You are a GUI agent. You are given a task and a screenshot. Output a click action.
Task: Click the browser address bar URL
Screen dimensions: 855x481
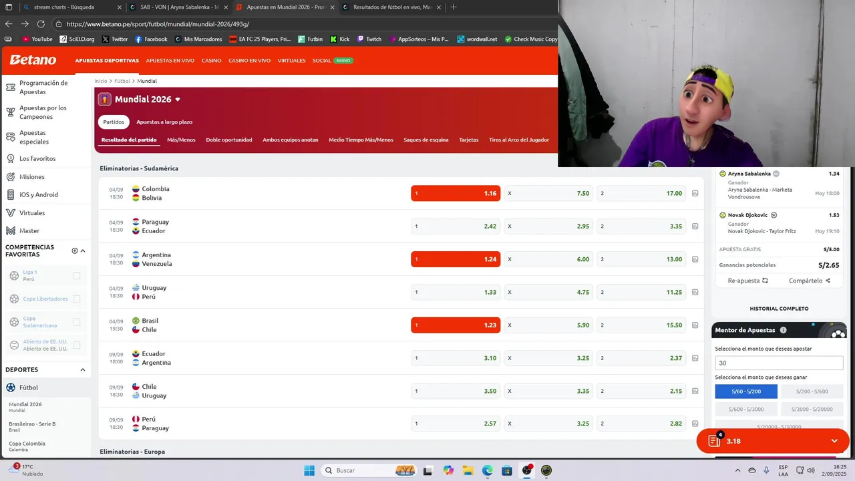(158, 24)
